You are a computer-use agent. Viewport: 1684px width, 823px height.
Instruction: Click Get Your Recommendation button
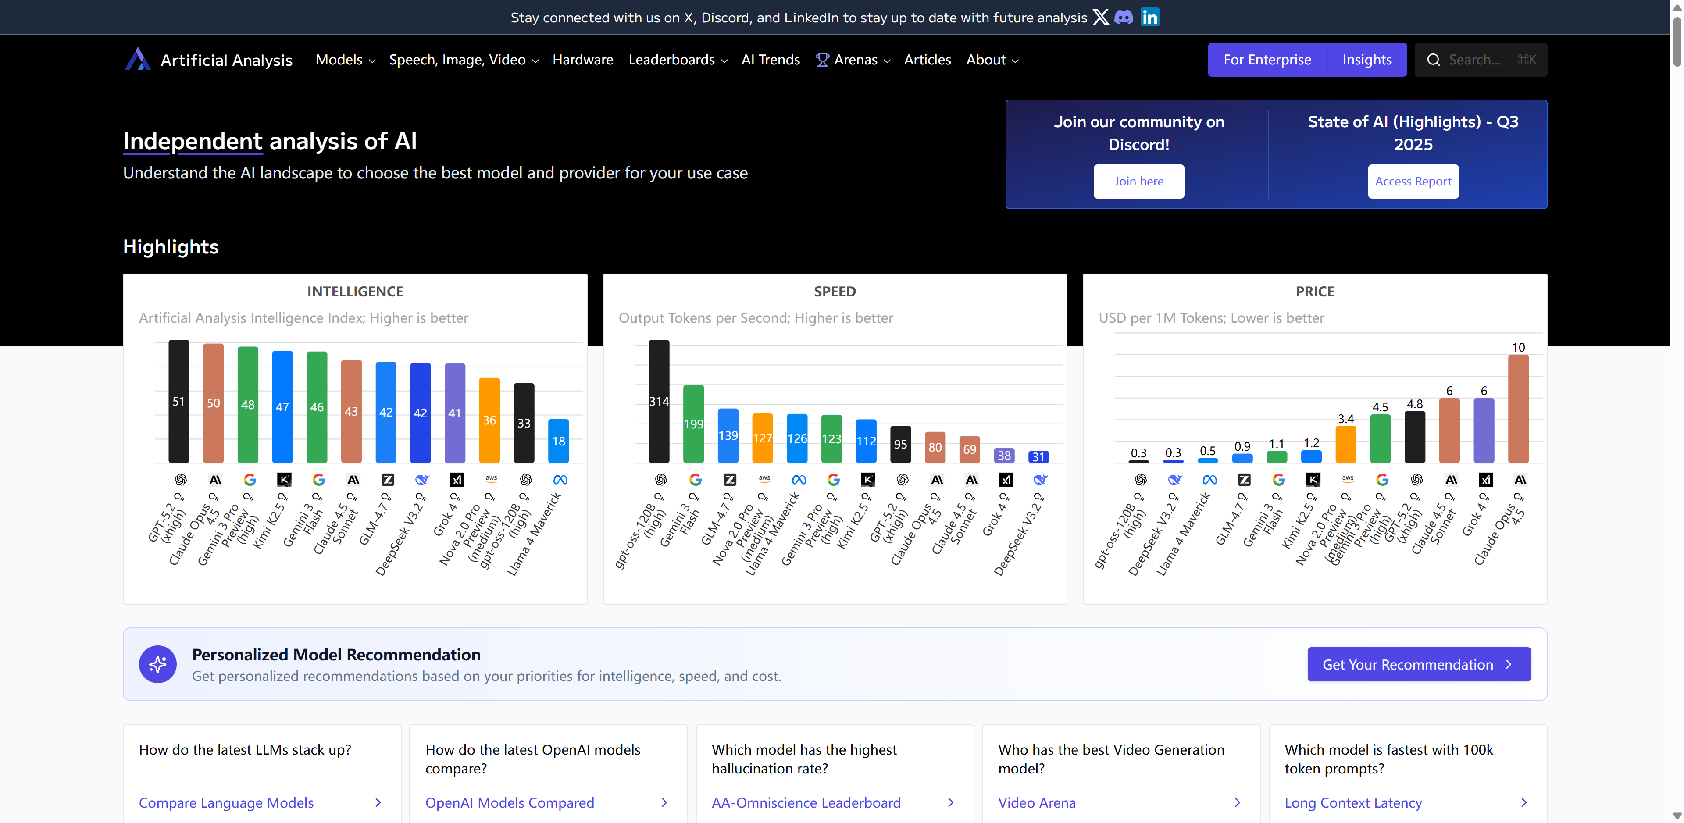pos(1419,664)
